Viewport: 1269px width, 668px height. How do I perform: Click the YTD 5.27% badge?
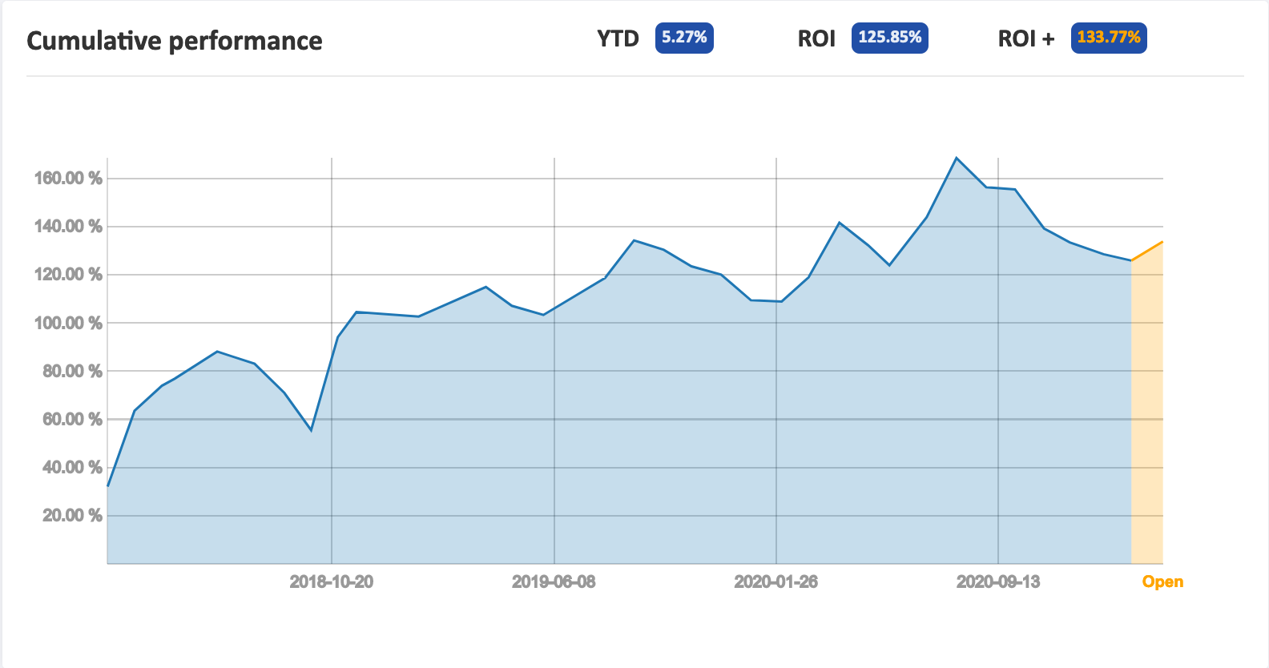coord(684,38)
